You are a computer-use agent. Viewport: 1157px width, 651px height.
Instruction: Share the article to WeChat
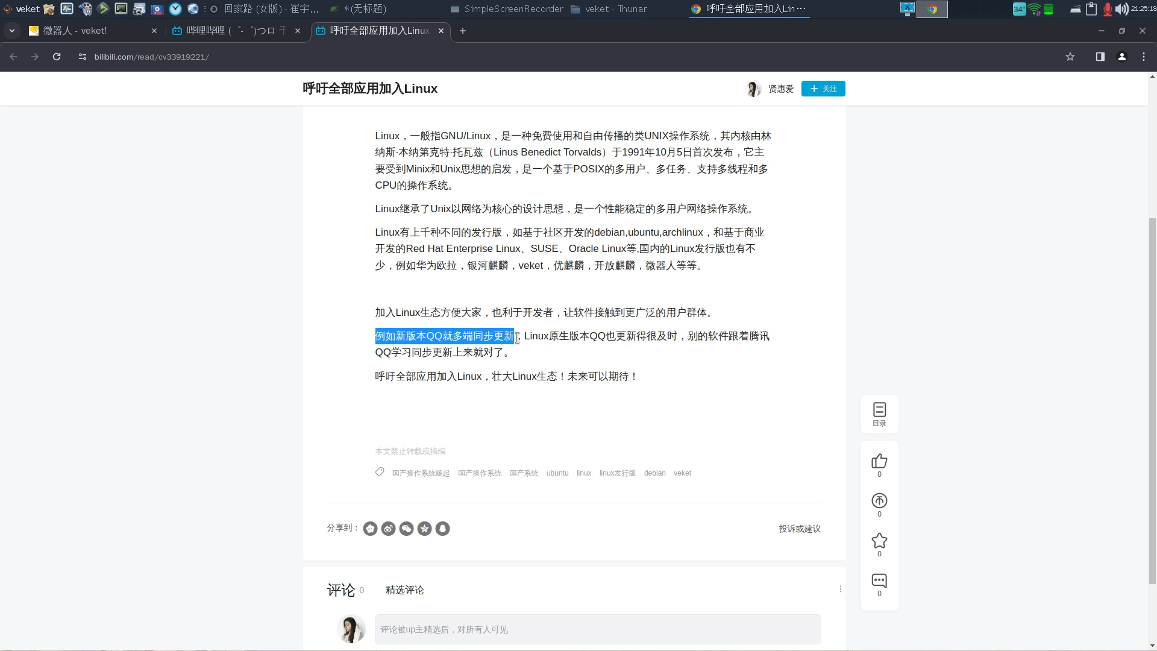coord(406,529)
